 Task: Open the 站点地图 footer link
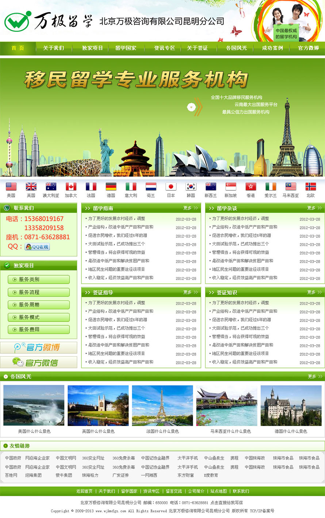[218, 491]
